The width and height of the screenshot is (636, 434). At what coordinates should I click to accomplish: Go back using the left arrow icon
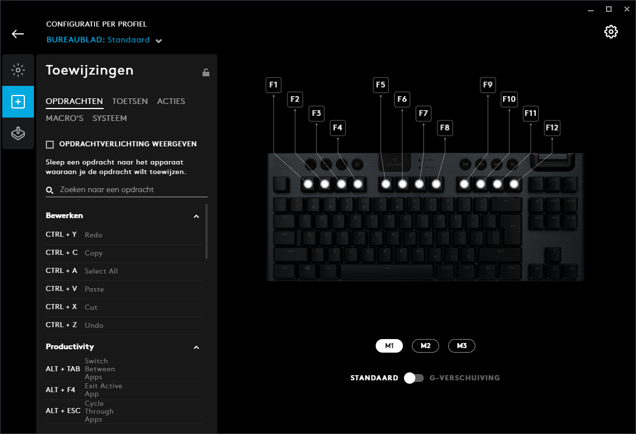point(18,34)
